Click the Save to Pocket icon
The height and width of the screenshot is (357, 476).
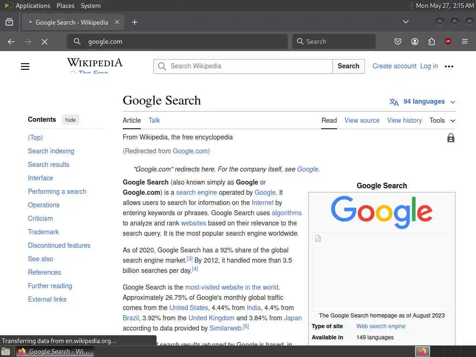pos(398,41)
